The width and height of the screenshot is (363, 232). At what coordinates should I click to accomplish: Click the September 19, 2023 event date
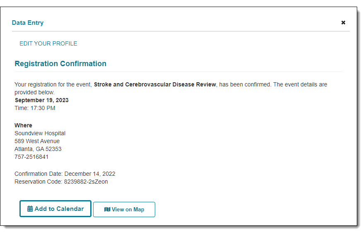42,100
